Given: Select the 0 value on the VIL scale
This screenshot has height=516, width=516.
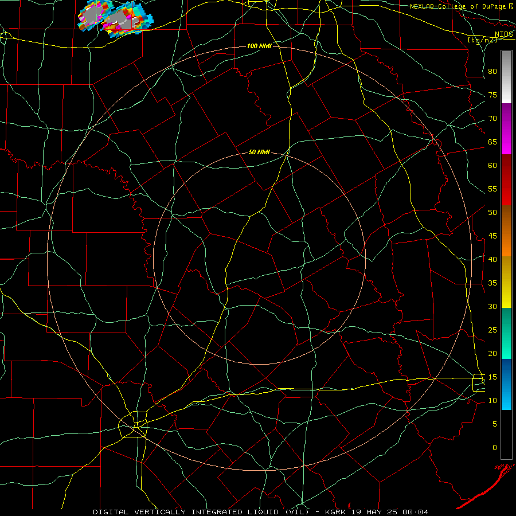Looking at the screenshot, I should (x=494, y=448).
